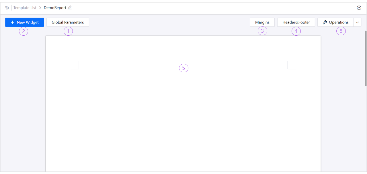
Task: Open help via the question mark icon
Action: (x=359, y=8)
